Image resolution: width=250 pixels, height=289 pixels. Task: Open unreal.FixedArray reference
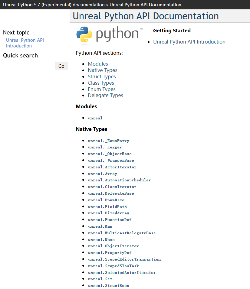108,213
